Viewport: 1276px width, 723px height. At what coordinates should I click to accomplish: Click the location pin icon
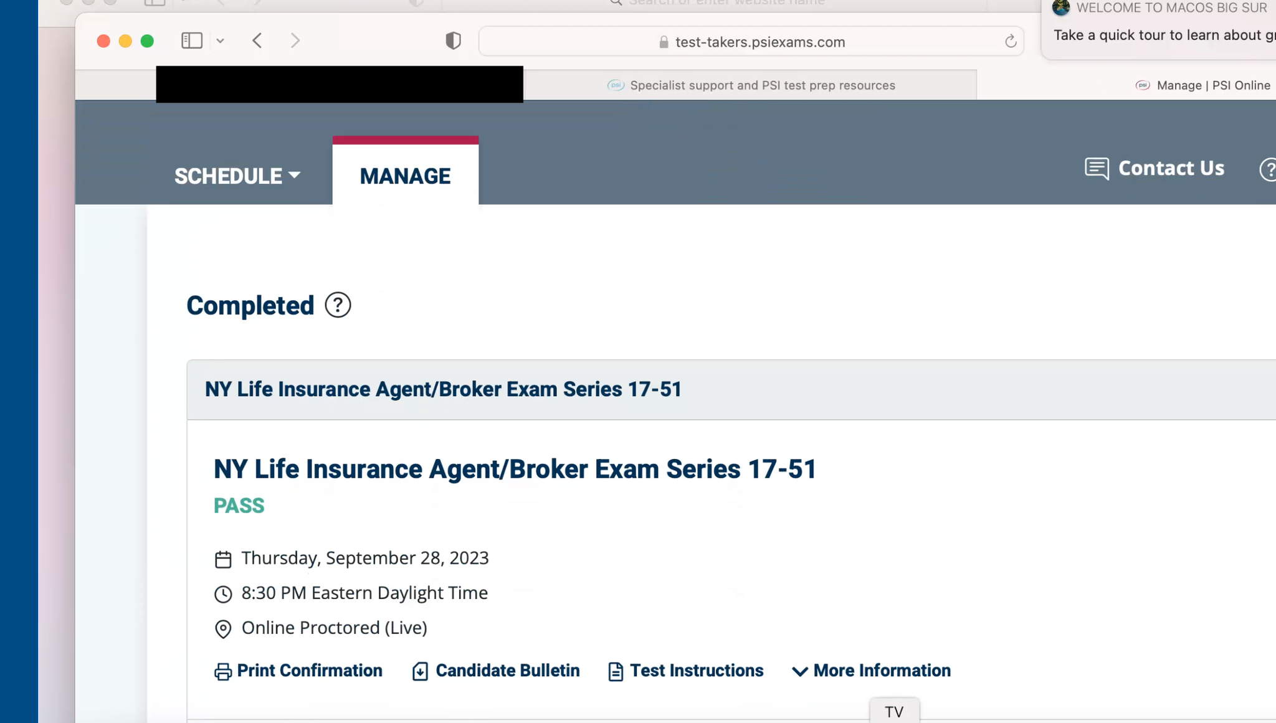point(222,628)
